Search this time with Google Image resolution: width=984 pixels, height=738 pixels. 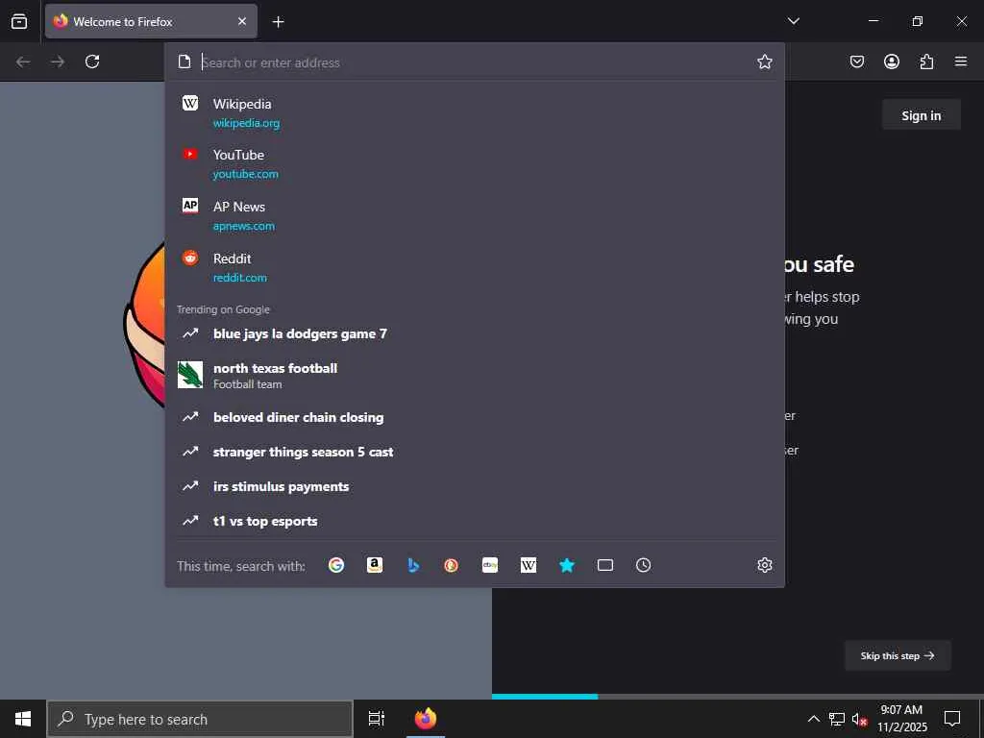point(336,565)
